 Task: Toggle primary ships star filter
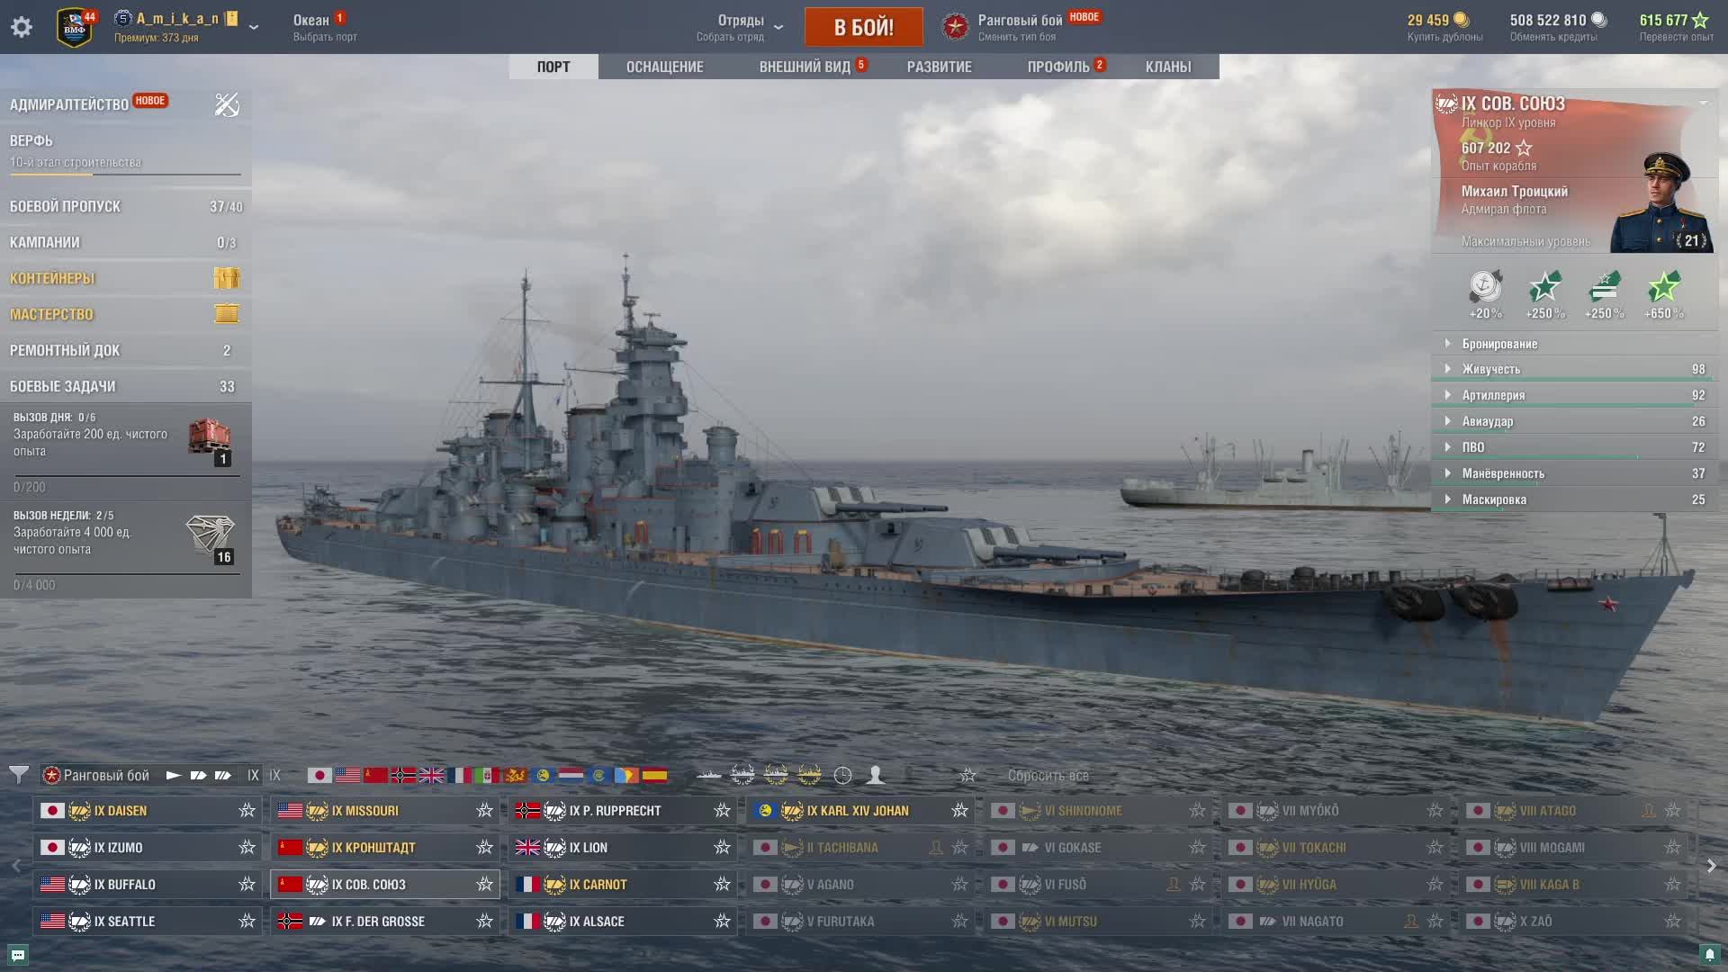coord(967,775)
